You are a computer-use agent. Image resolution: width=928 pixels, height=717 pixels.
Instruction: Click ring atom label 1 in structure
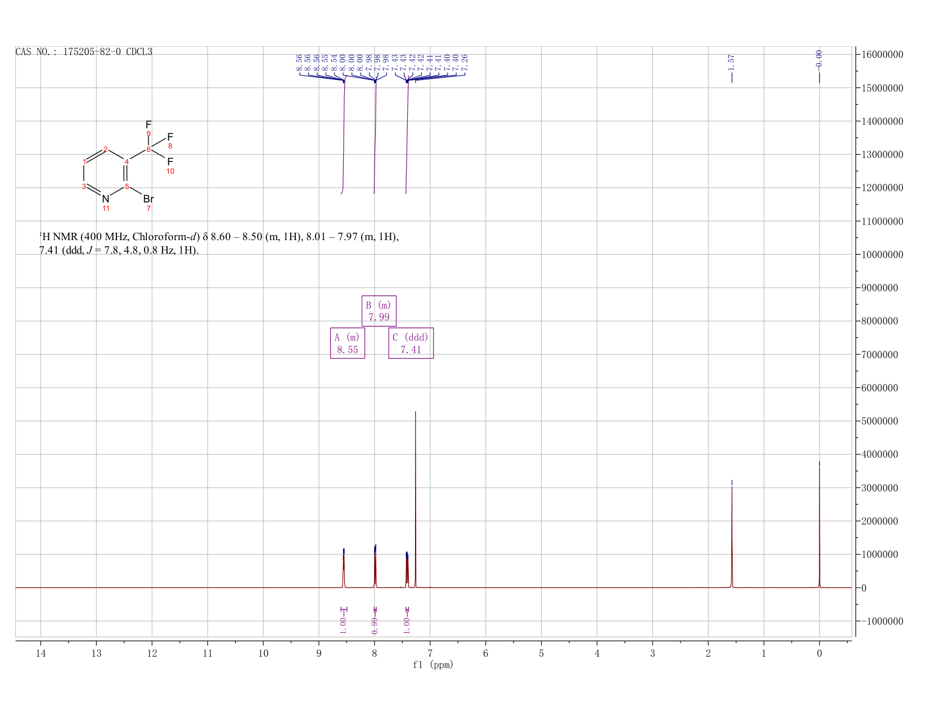coord(84,162)
